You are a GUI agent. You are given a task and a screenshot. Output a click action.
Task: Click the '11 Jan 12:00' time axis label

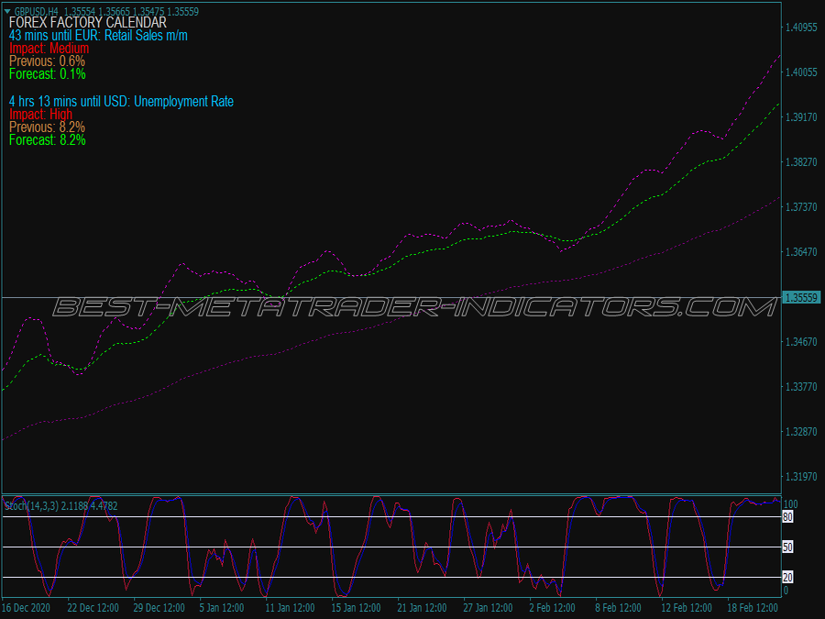coord(290,608)
